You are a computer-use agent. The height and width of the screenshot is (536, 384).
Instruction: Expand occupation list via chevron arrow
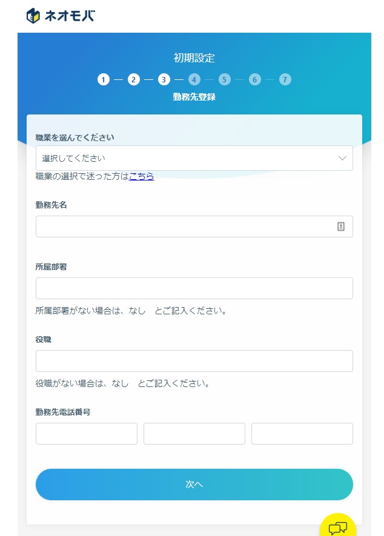[x=342, y=158]
